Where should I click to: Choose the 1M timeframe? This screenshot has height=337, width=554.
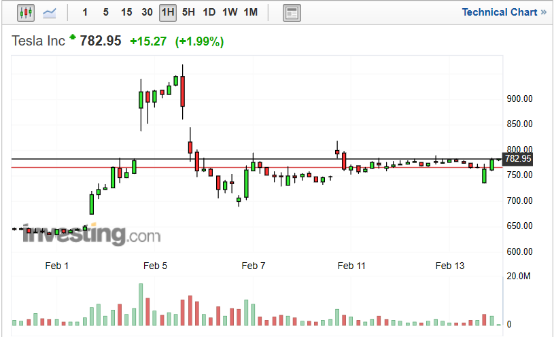coord(251,12)
